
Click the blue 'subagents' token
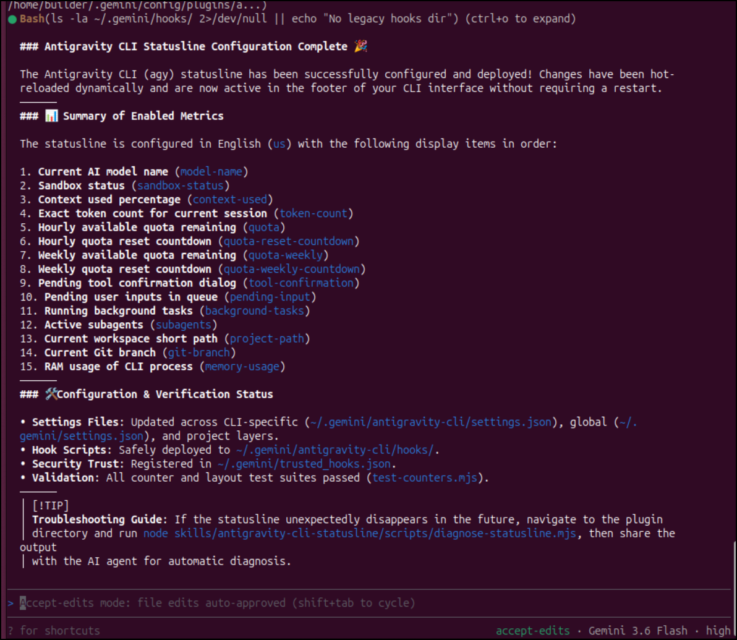pos(183,325)
